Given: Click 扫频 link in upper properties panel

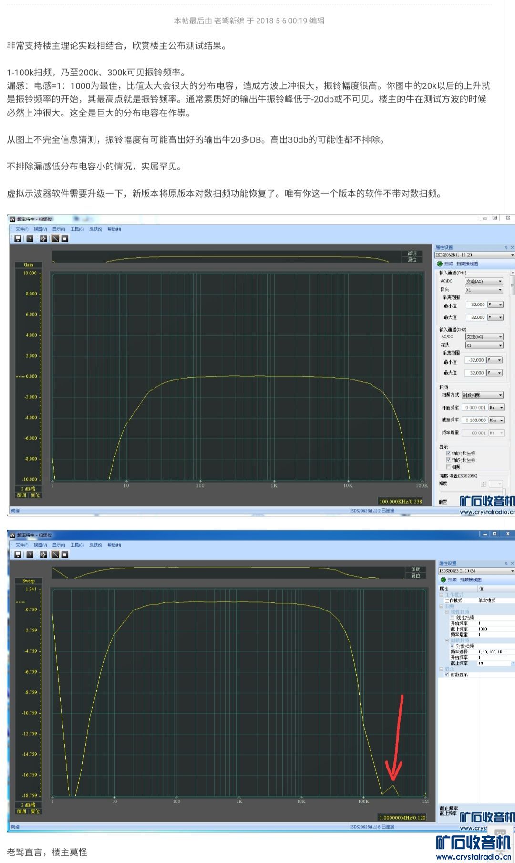Looking at the screenshot, I should [449, 263].
